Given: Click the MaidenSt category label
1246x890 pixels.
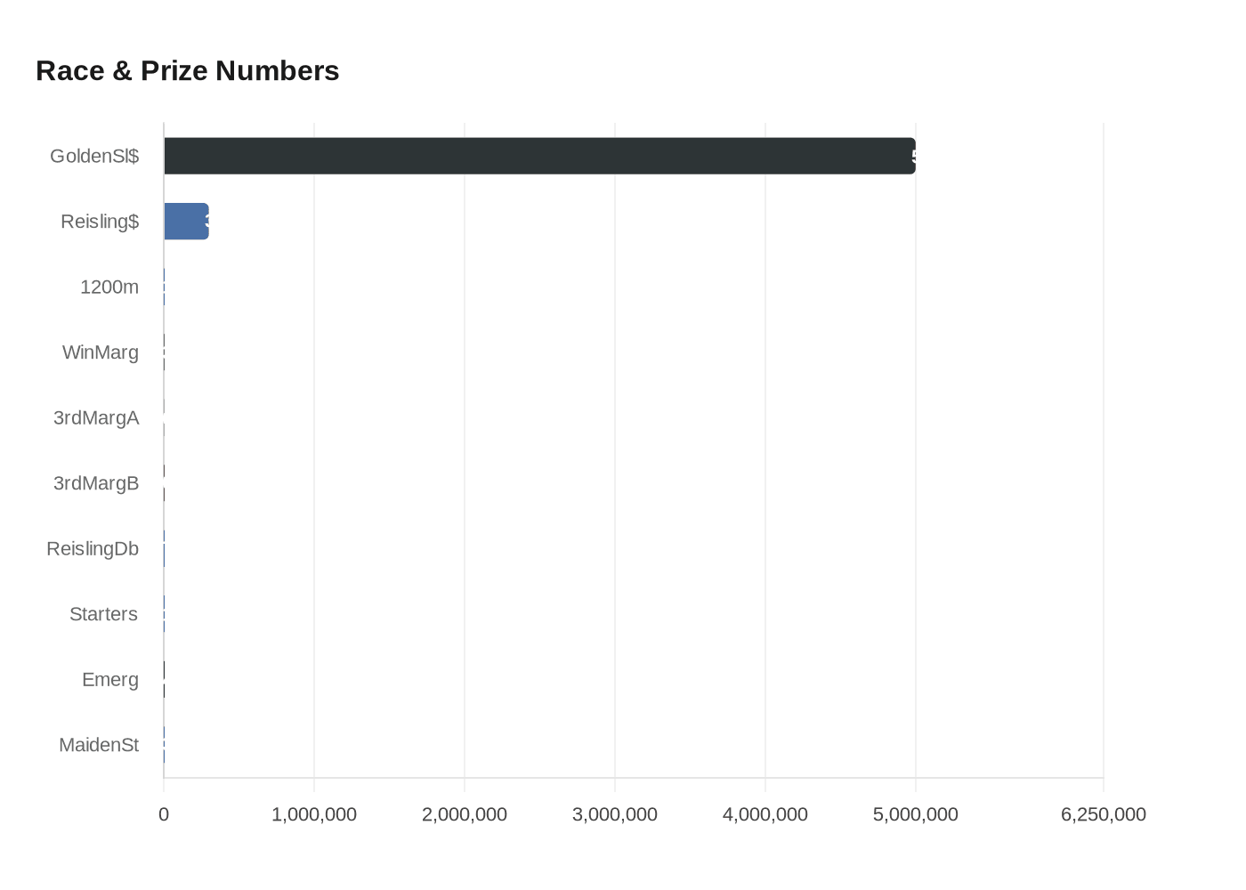Looking at the screenshot, I should (99, 745).
